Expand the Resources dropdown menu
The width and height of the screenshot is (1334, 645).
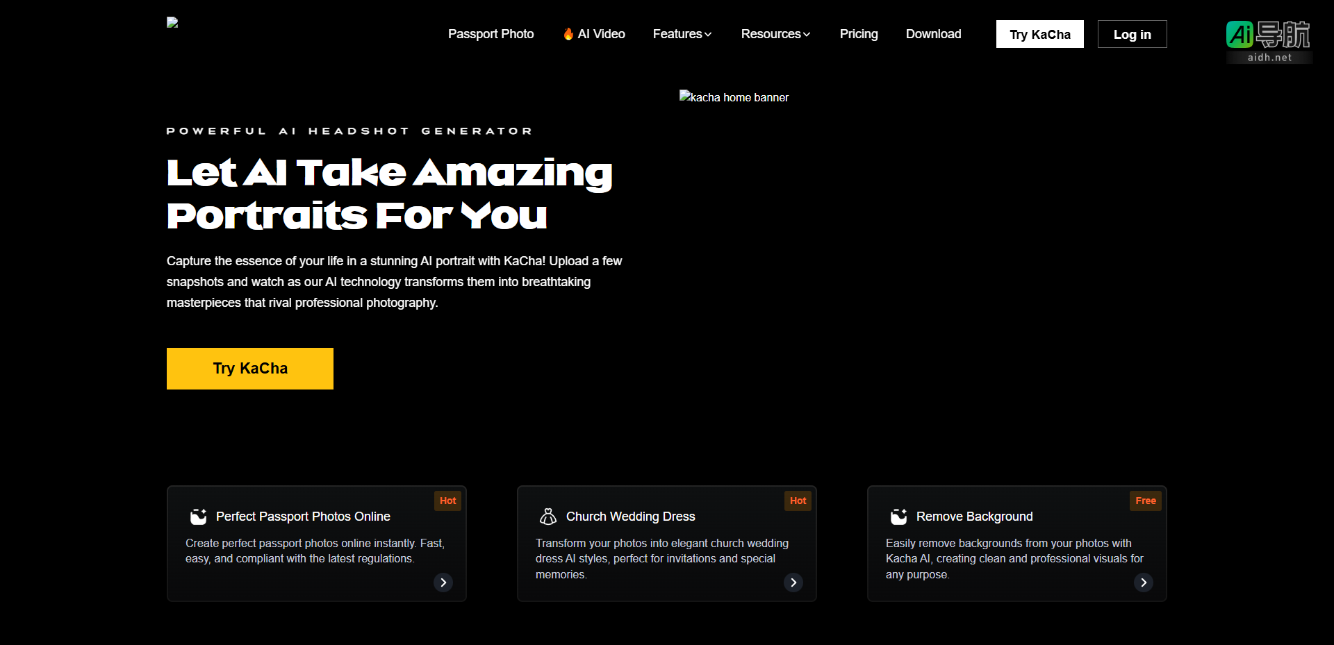tap(775, 34)
